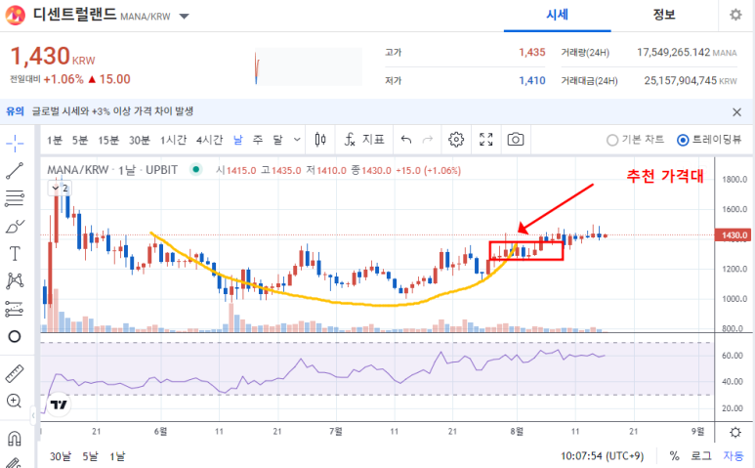Image resolution: width=755 pixels, height=468 pixels.
Task: Select the 1분 interval
Action: click(x=55, y=140)
